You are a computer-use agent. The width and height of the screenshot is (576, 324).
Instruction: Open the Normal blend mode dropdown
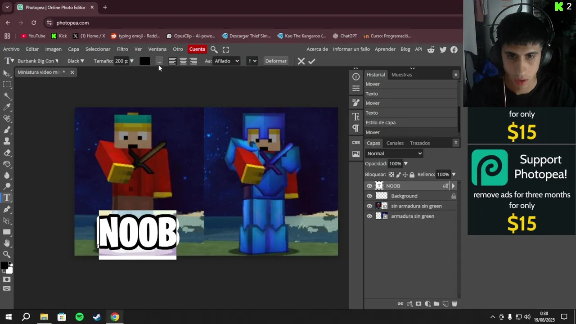394,153
